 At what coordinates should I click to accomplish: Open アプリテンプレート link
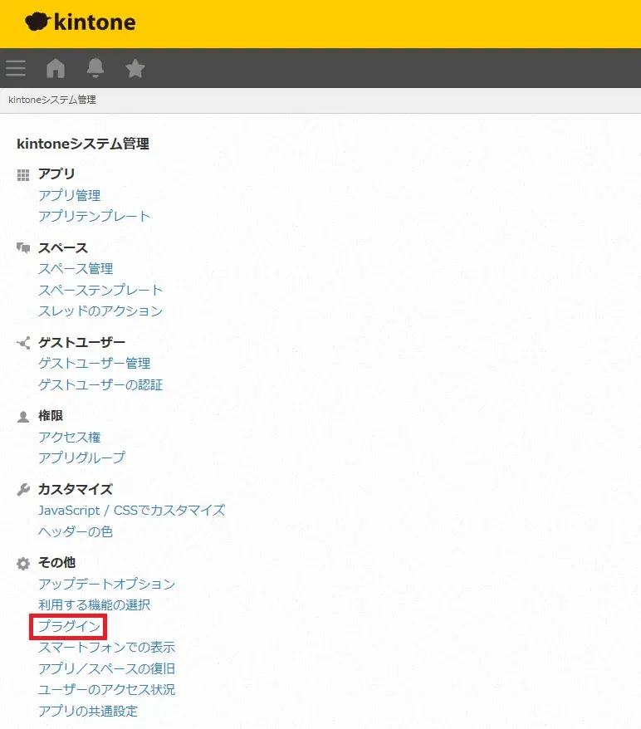[x=95, y=216]
